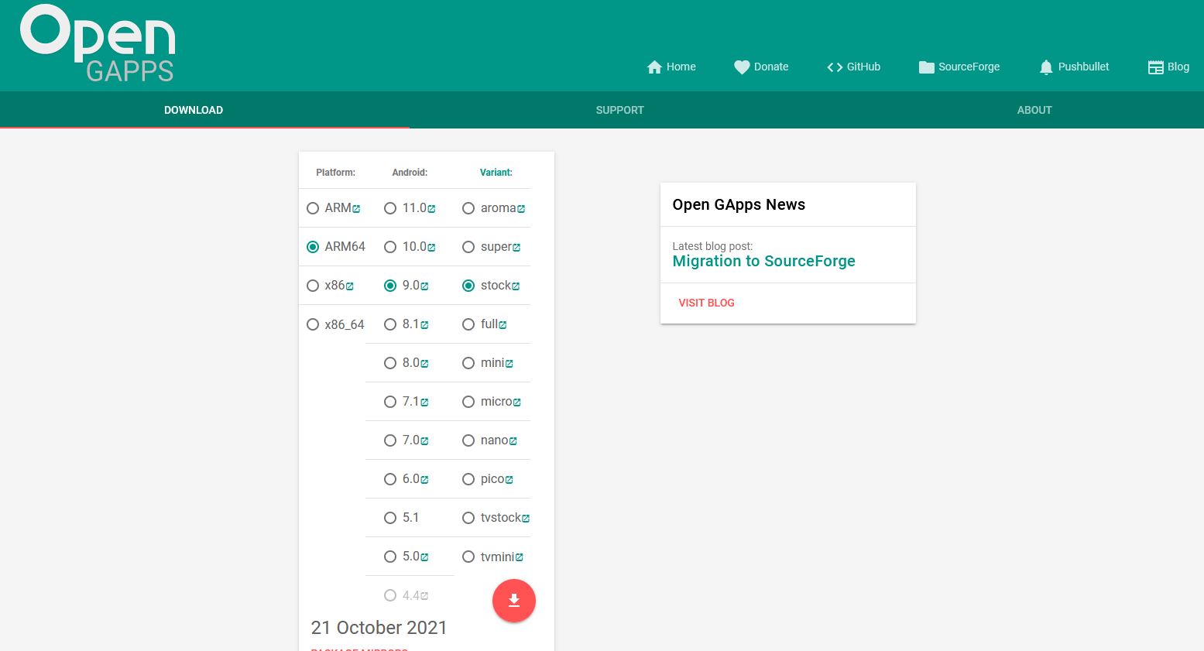Image resolution: width=1204 pixels, height=651 pixels.
Task: Open the info link icon beside tvstock
Action: [x=526, y=519]
